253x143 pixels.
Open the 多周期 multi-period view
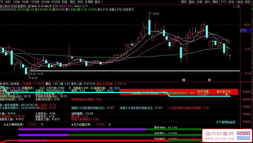89,2
